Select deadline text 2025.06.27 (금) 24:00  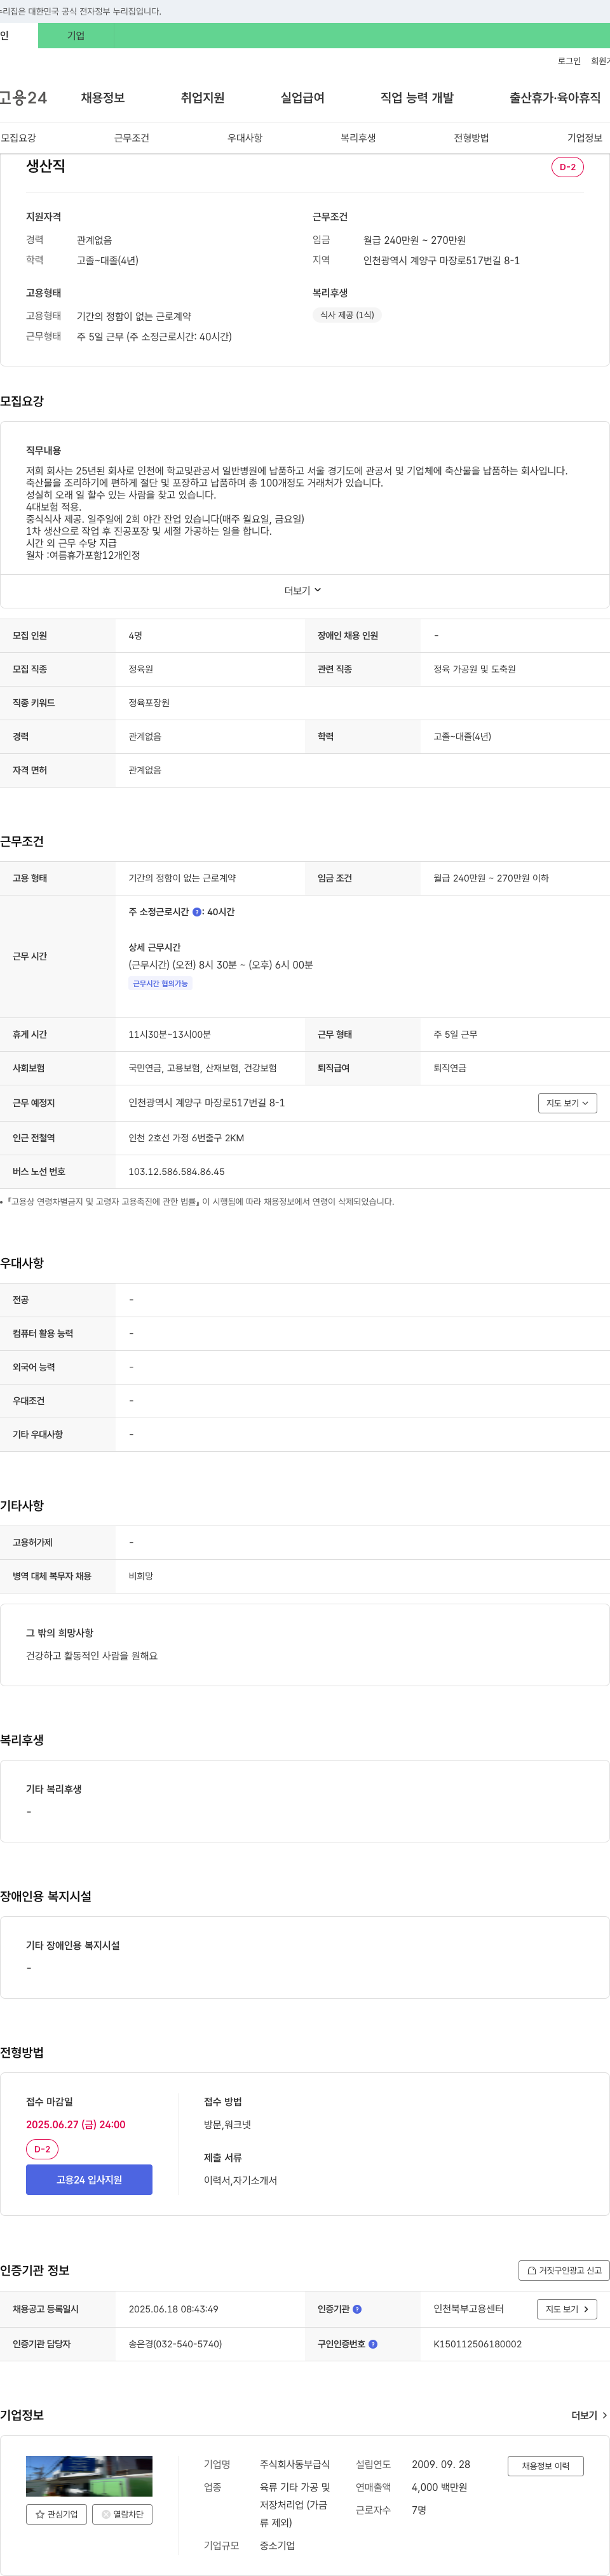76,2124
